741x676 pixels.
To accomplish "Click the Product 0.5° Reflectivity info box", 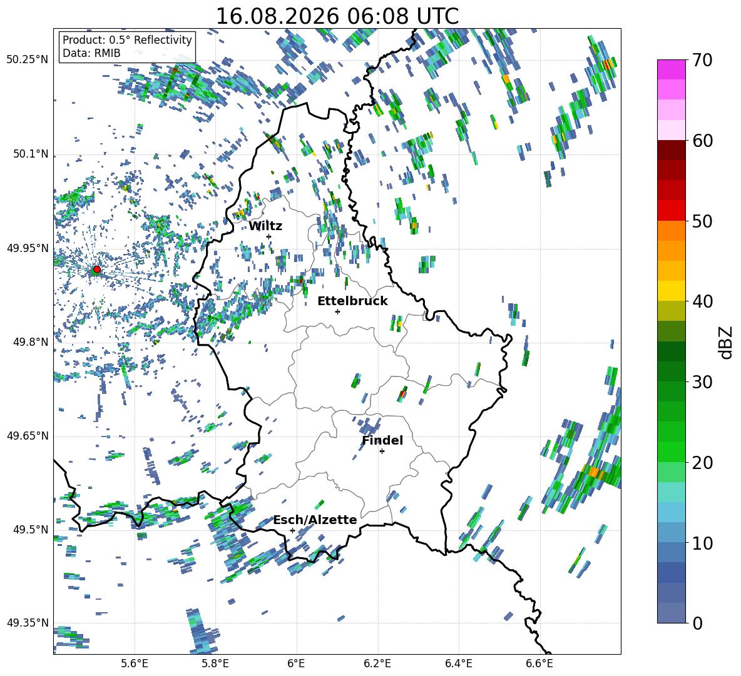I will pyautogui.click(x=126, y=46).
